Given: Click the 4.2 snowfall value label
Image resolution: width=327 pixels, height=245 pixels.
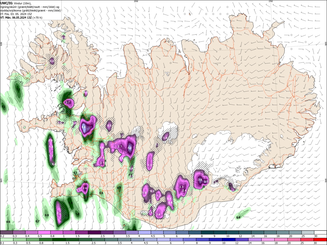Looking at the screenshot, I should (x=130, y=148).
